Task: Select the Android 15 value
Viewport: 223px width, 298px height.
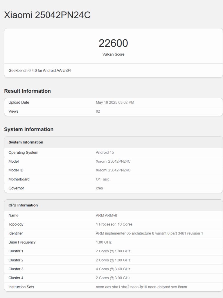Action: (x=105, y=152)
